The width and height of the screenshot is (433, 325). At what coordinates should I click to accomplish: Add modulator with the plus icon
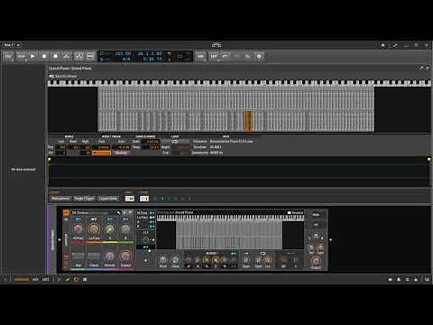tap(146, 260)
